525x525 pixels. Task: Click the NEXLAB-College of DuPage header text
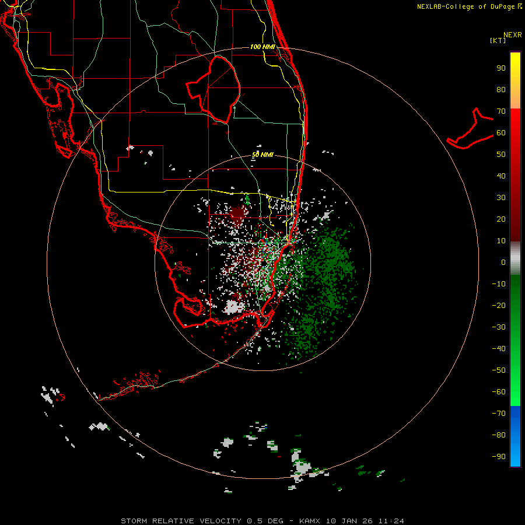(469, 6)
